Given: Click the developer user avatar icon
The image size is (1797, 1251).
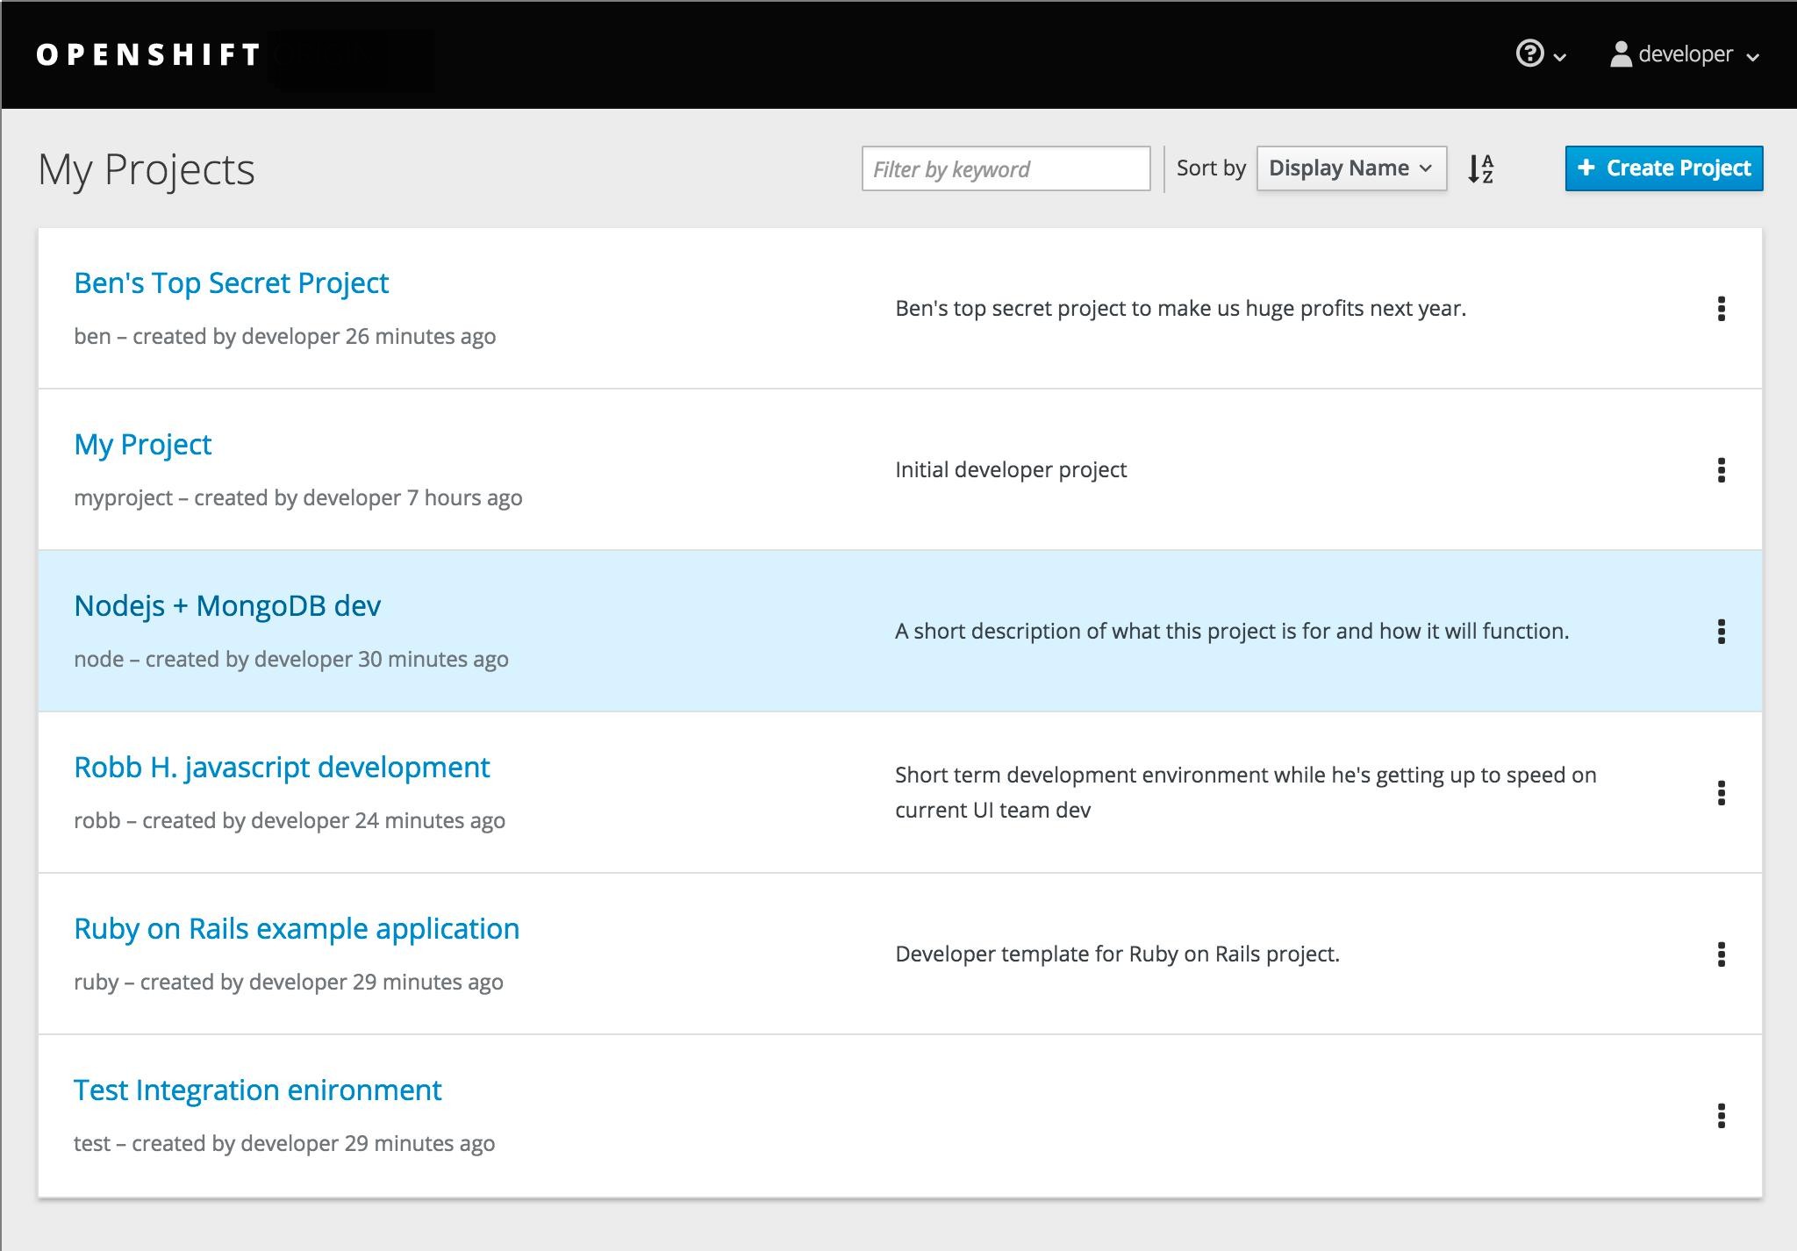Looking at the screenshot, I should [x=1621, y=54].
